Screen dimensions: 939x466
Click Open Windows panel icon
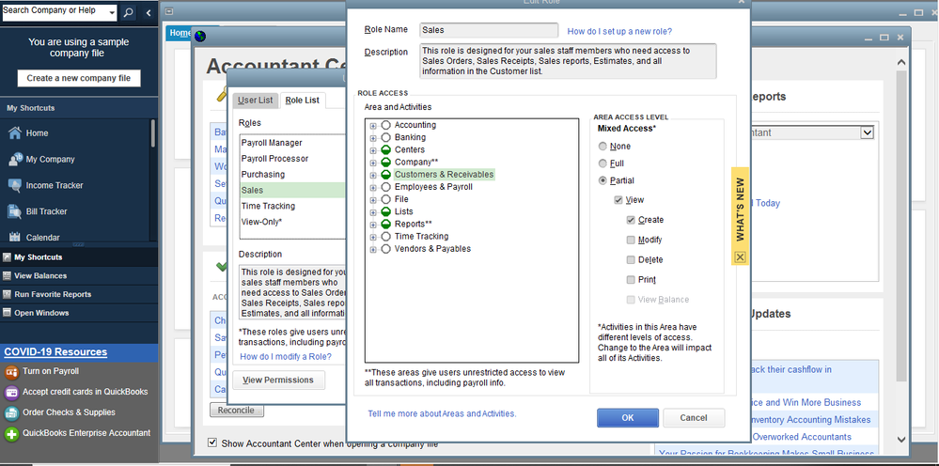pos(8,313)
